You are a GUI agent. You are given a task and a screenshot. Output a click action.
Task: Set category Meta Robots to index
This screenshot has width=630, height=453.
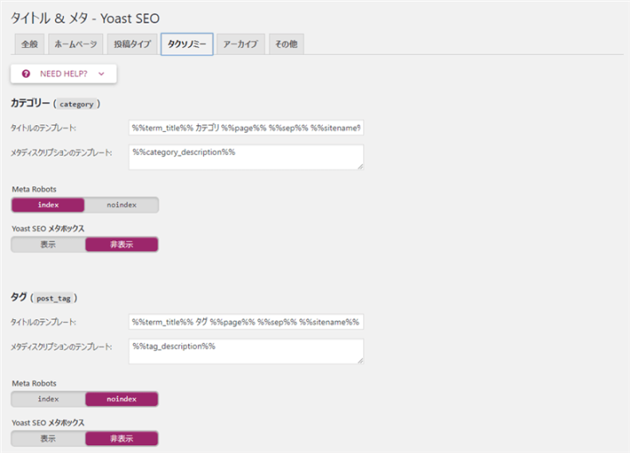click(x=48, y=205)
